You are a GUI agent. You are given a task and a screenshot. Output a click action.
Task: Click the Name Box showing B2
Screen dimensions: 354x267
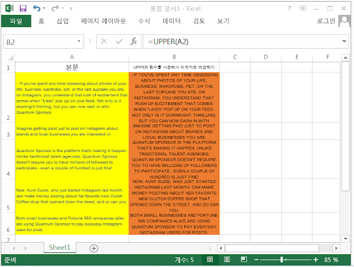point(40,42)
